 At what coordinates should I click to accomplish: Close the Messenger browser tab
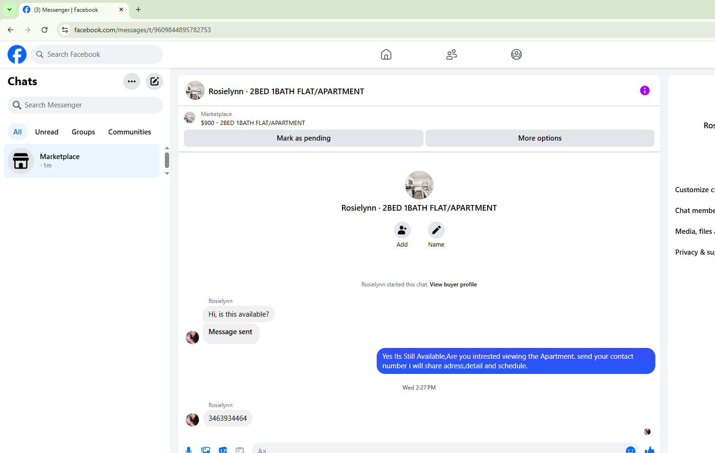(121, 9)
